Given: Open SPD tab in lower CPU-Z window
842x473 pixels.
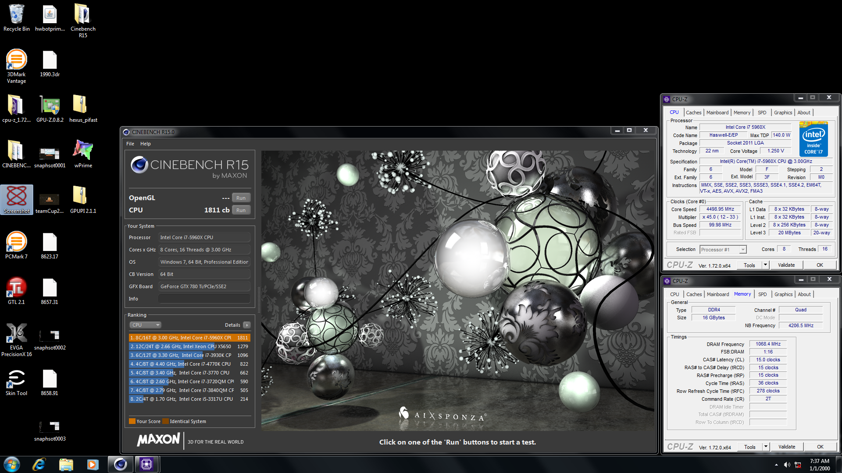Looking at the screenshot, I should pyautogui.click(x=763, y=294).
